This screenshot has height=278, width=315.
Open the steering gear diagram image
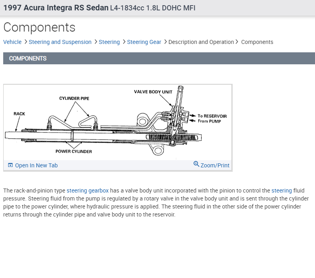click(118, 122)
